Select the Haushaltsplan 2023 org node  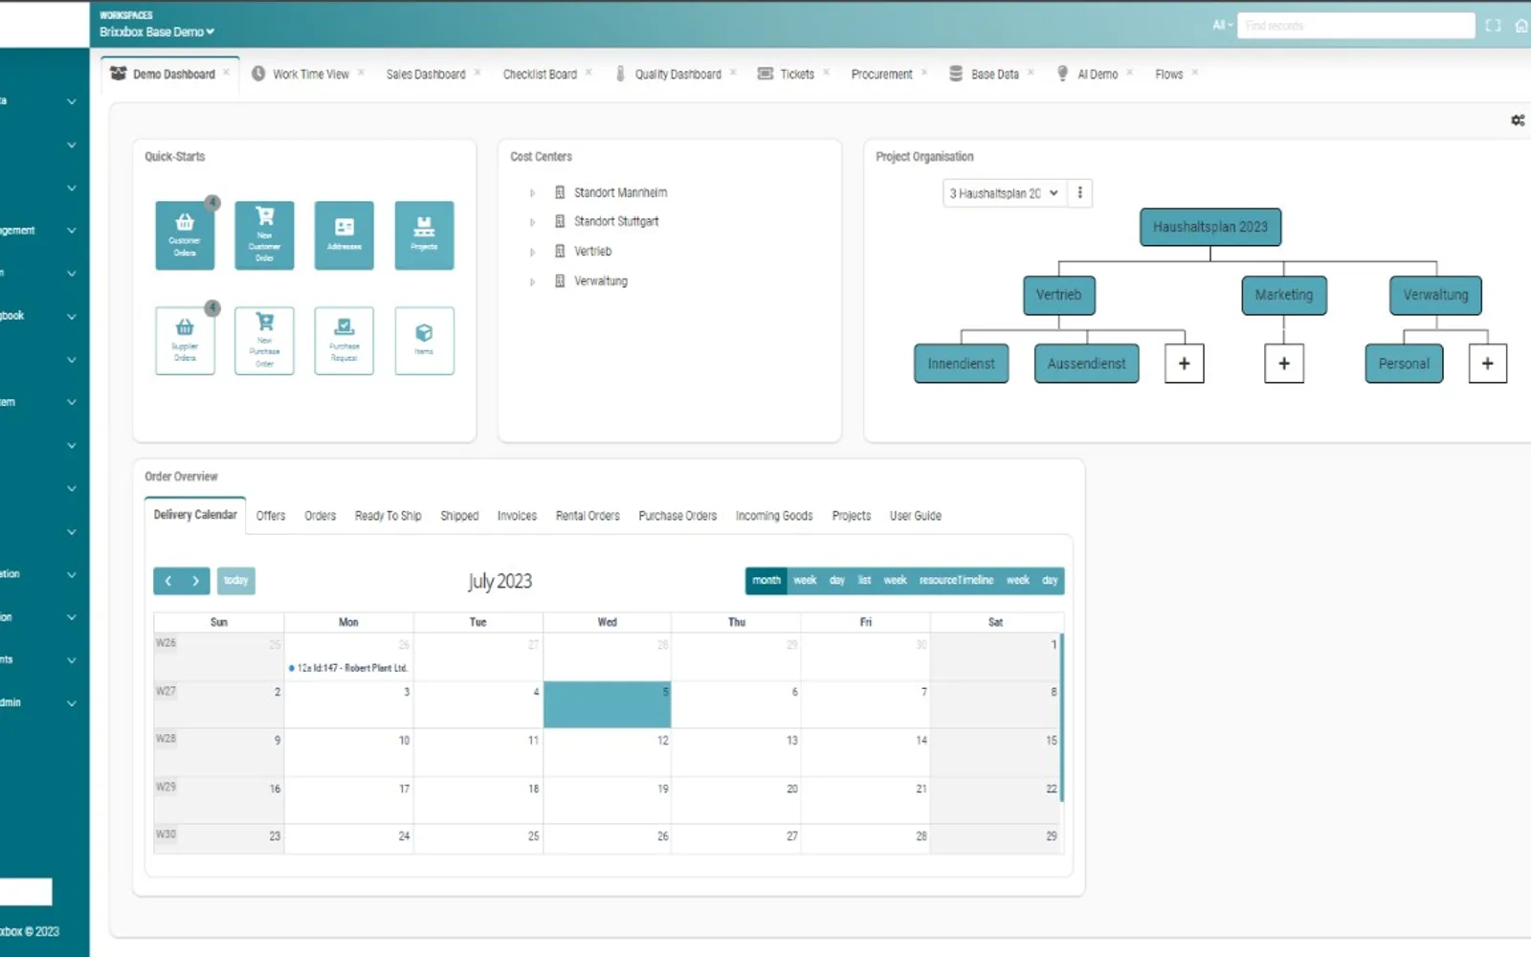pyautogui.click(x=1210, y=228)
